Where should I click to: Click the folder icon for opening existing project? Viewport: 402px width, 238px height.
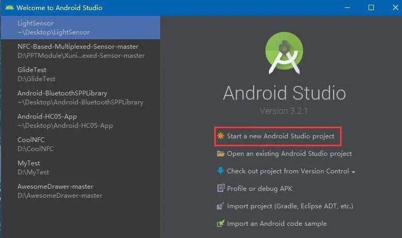[221, 154]
